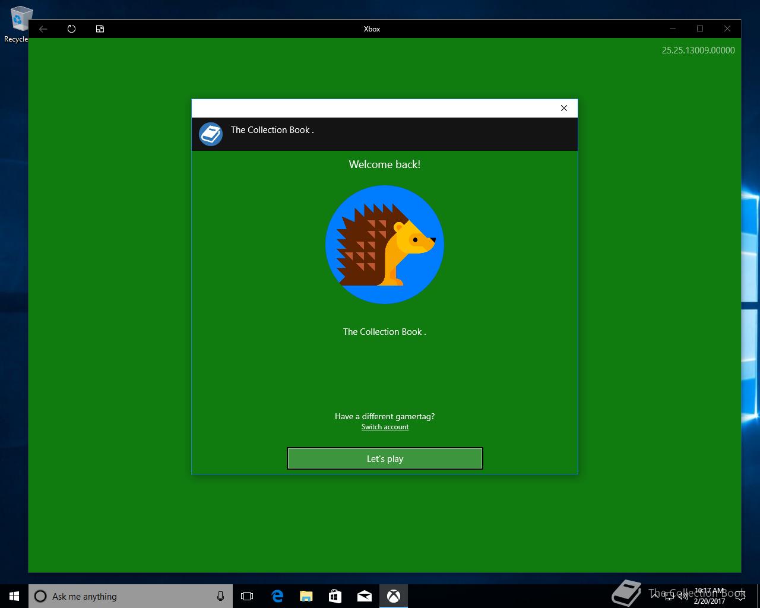Image resolution: width=760 pixels, height=608 pixels.
Task: Click the Collection Book profile icon in dialog header
Action: pyautogui.click(x=211, y=134)
